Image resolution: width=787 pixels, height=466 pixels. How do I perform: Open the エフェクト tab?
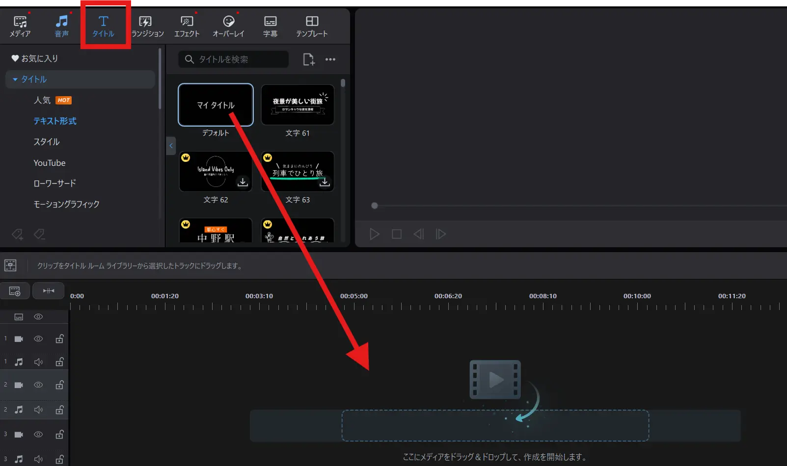187,26
